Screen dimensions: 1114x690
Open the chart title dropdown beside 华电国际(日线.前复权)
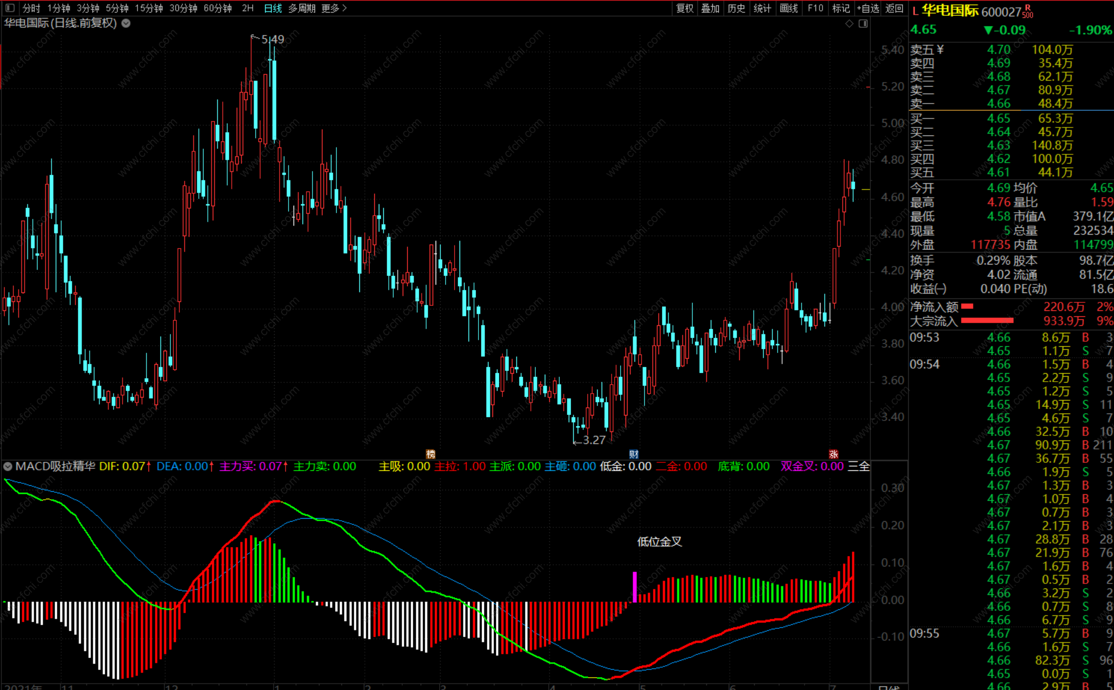[x=126, y=23]
